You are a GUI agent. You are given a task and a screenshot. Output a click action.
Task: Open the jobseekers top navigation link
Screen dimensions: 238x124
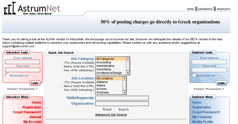pos(205,9)
